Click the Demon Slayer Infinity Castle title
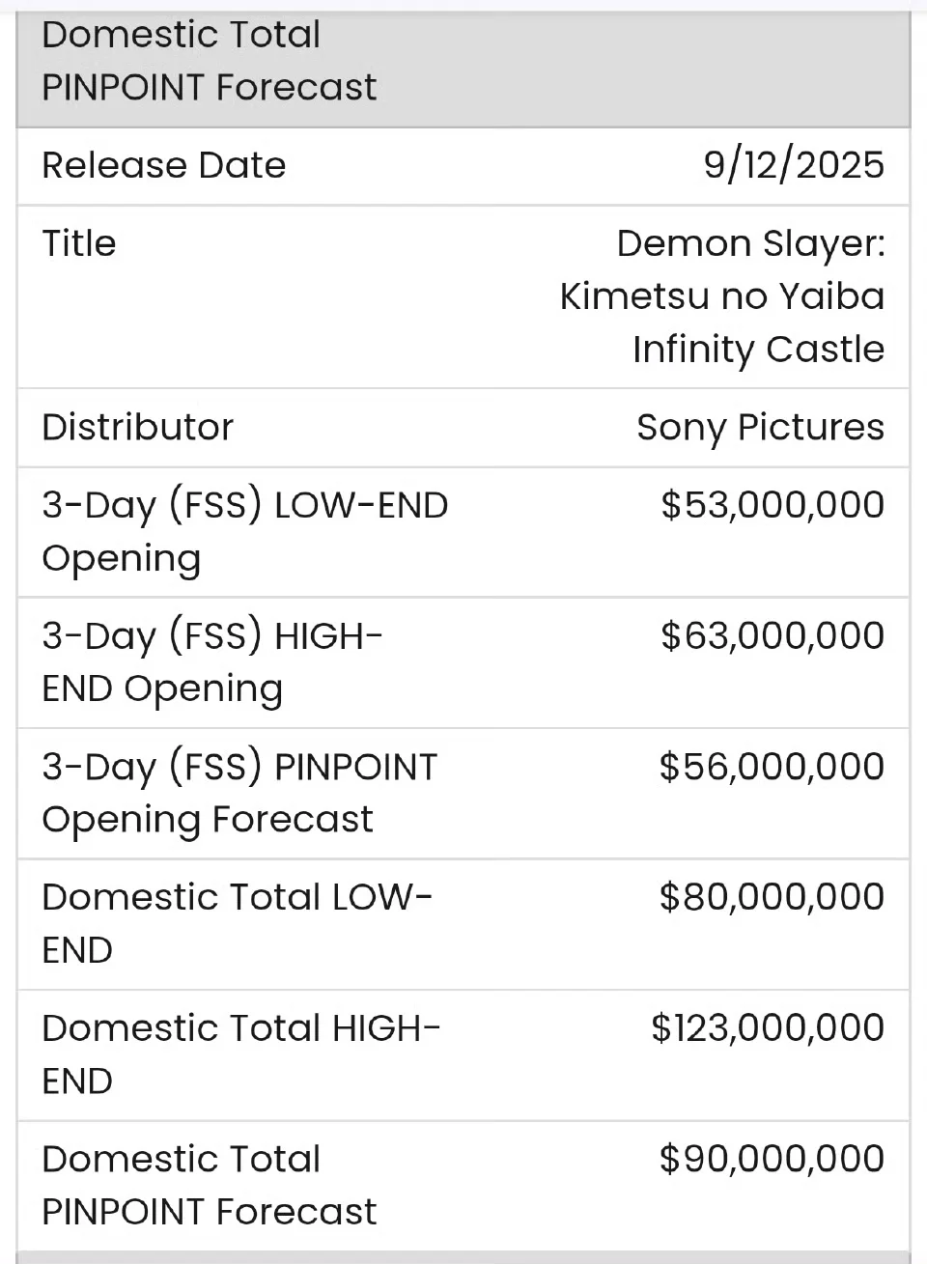 click(722, 295)
